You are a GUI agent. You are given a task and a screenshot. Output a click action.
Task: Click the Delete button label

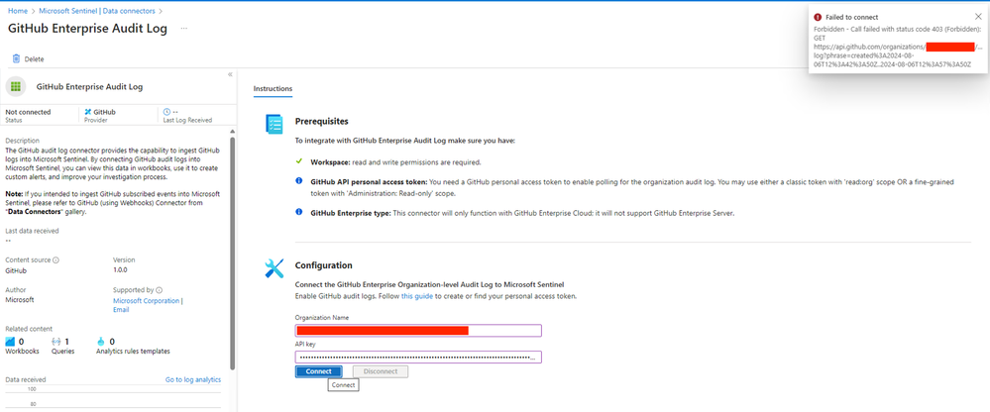pos(34,59)
